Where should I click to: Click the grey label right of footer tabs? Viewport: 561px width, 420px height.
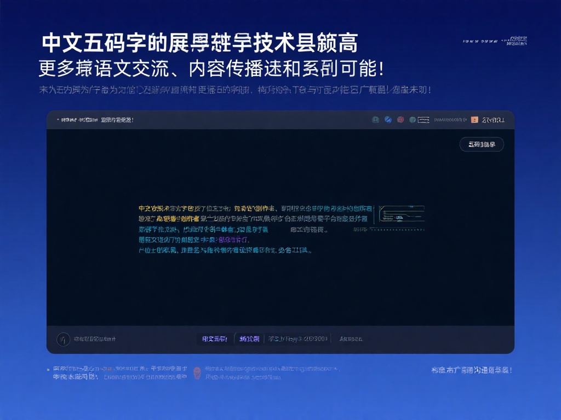point(351,339)
